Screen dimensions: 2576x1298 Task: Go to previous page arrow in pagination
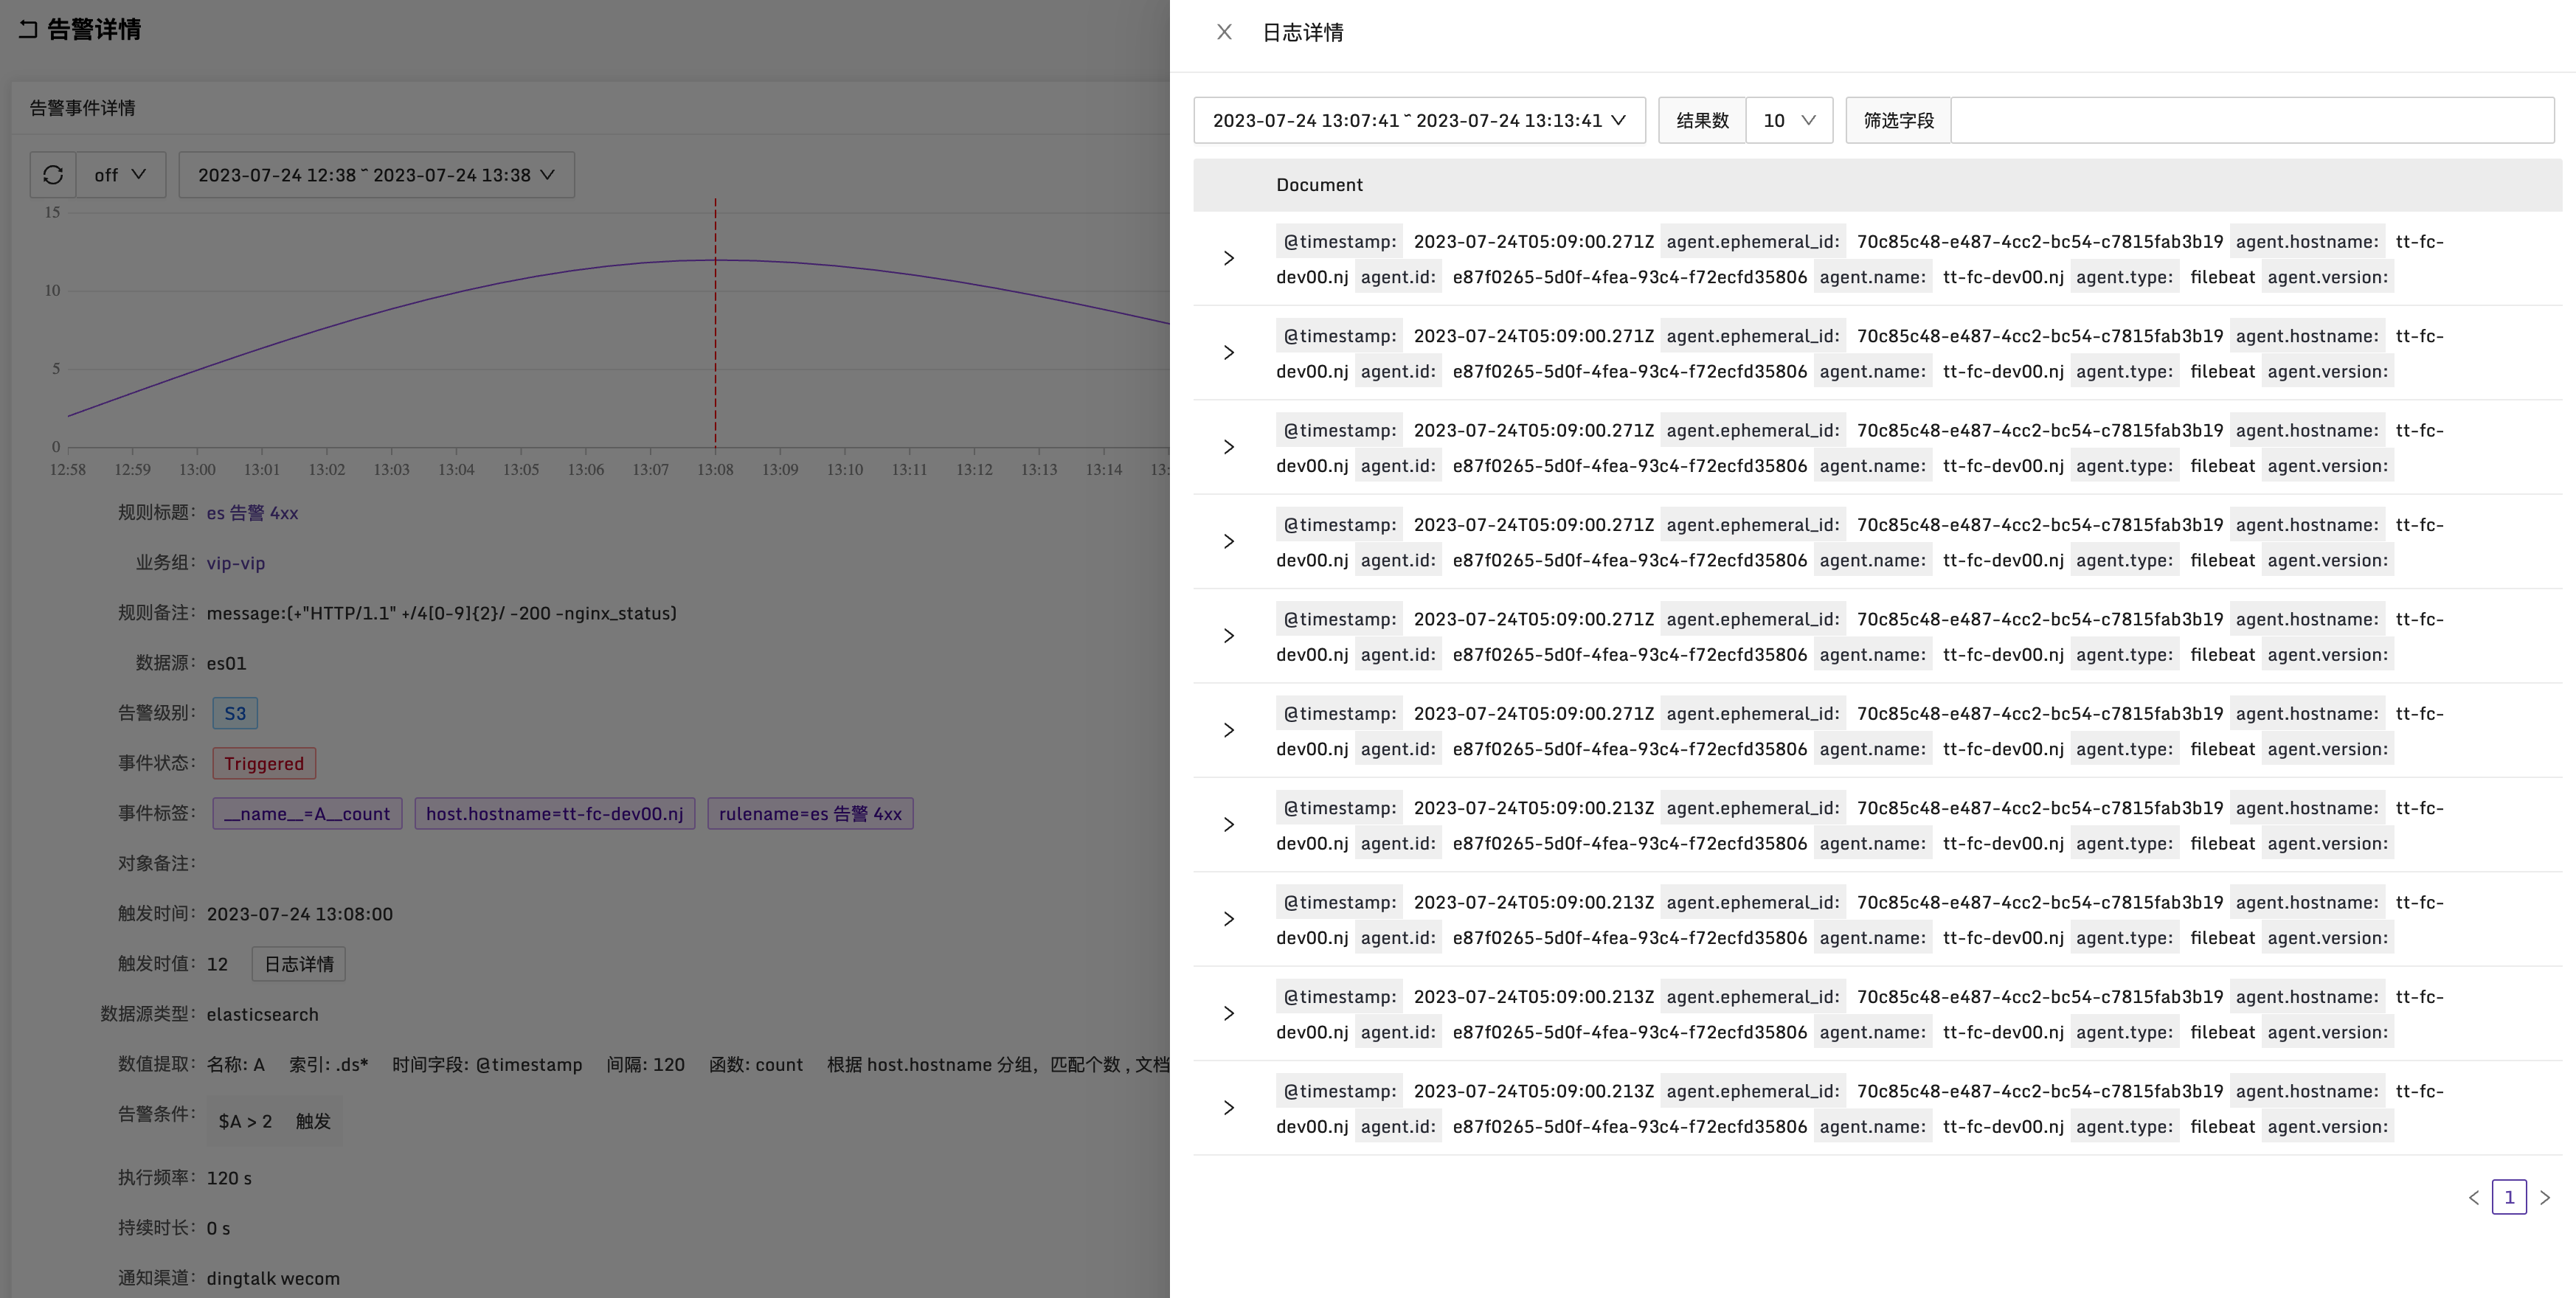(x=2473, y=1197)
